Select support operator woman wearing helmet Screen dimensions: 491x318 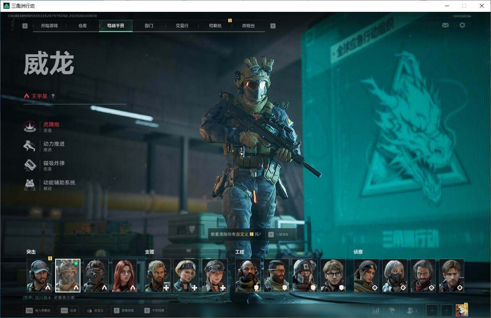click(214, 276)
